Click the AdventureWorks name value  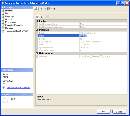(x=87, y=33)
